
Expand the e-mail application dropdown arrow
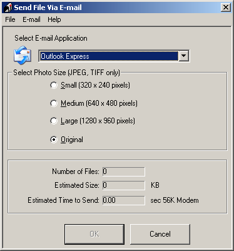pos(184,56)
